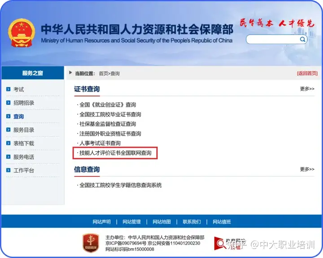323x258 pixels.
Task: Click the breadcrumb triangle icon
Action: 70,73
